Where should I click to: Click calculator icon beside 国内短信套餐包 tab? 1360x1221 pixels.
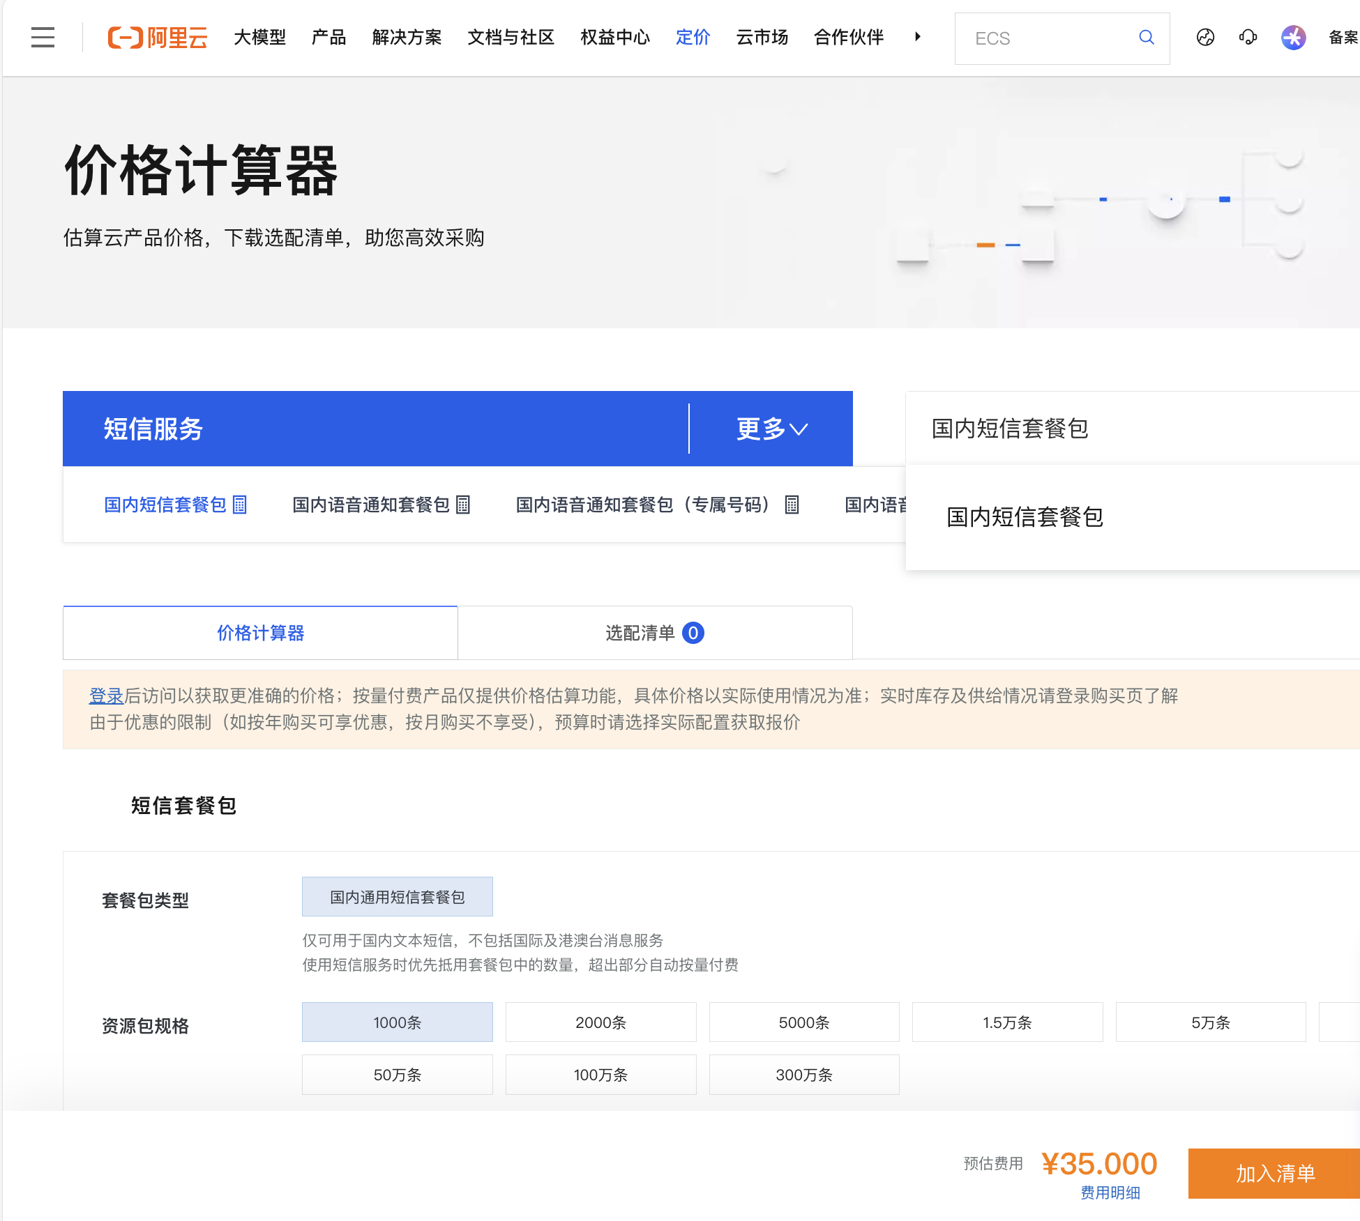240,505
